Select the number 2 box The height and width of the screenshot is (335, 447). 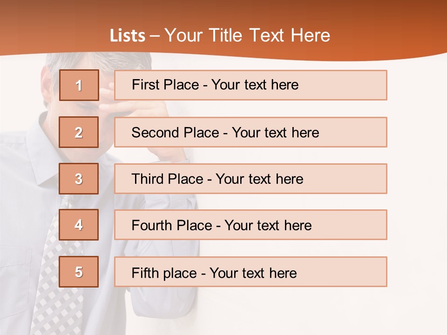79,132
